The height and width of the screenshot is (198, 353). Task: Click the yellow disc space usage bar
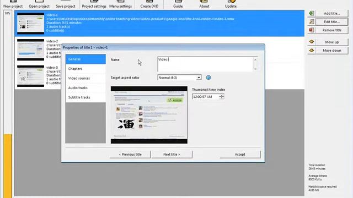tap(8, 166)
